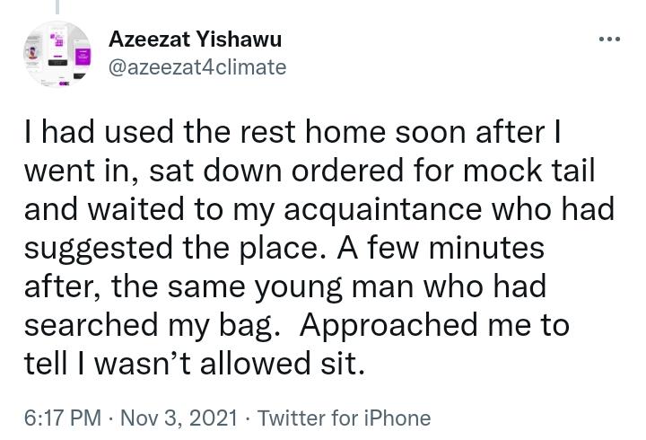Open the @azeezat4climate handle link
The image size is (646, 440).
(197, 67)
